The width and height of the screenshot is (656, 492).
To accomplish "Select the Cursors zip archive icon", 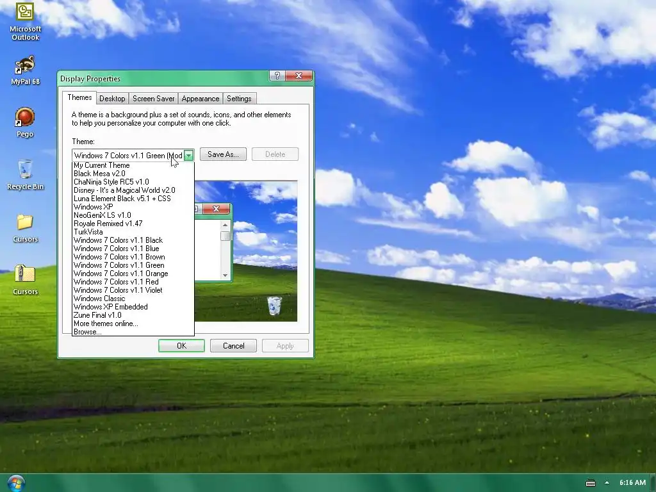I will pos(25,281).
